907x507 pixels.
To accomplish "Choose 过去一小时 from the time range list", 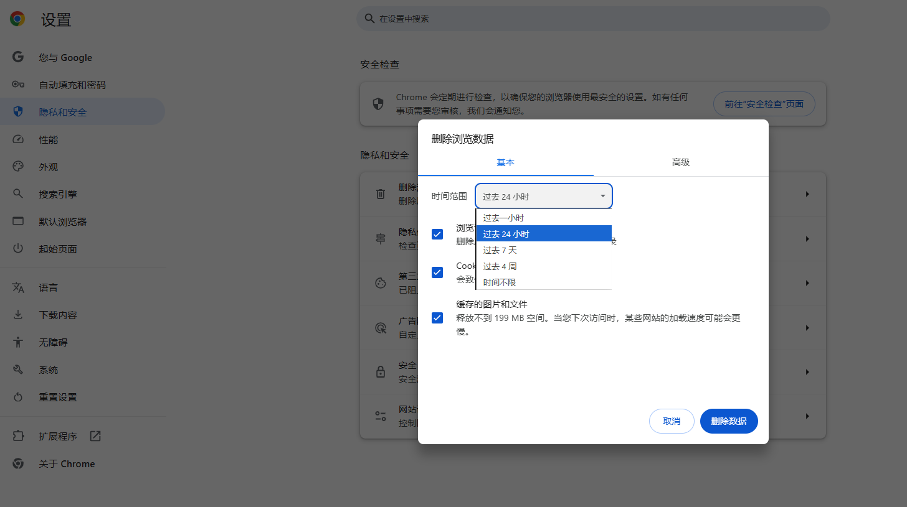I will tap(544, 218).
